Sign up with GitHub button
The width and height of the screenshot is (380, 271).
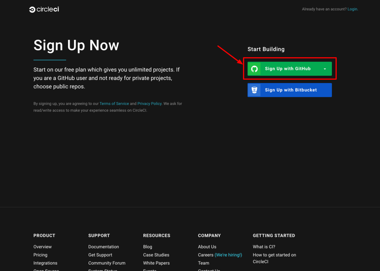[290, 69]
